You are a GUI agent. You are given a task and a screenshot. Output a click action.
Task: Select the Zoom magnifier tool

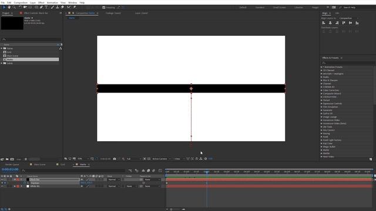14,8
